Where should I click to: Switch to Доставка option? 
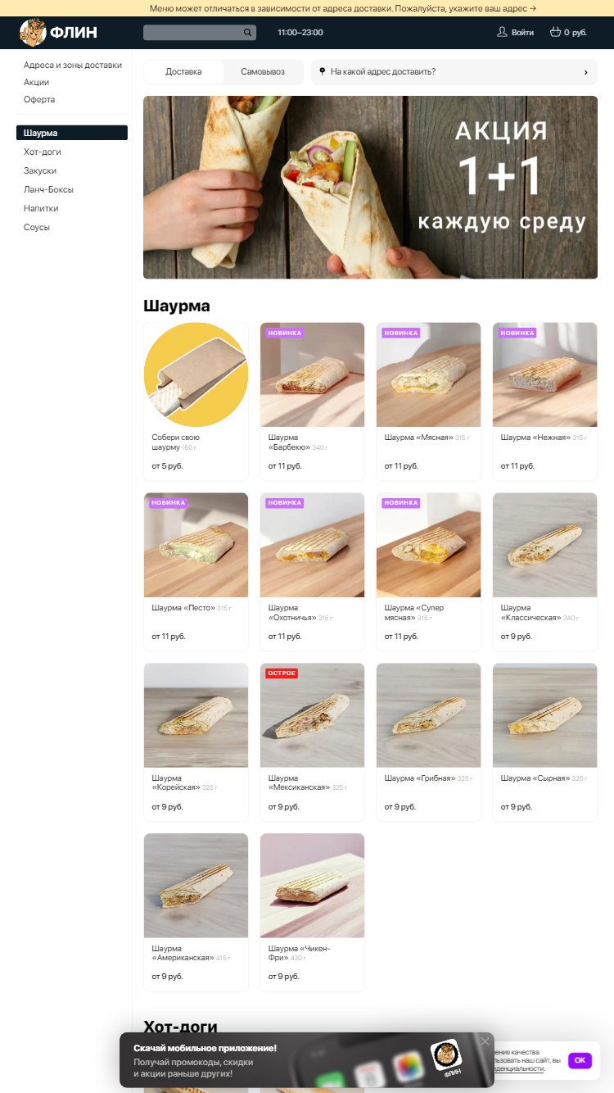coord(183,72)
